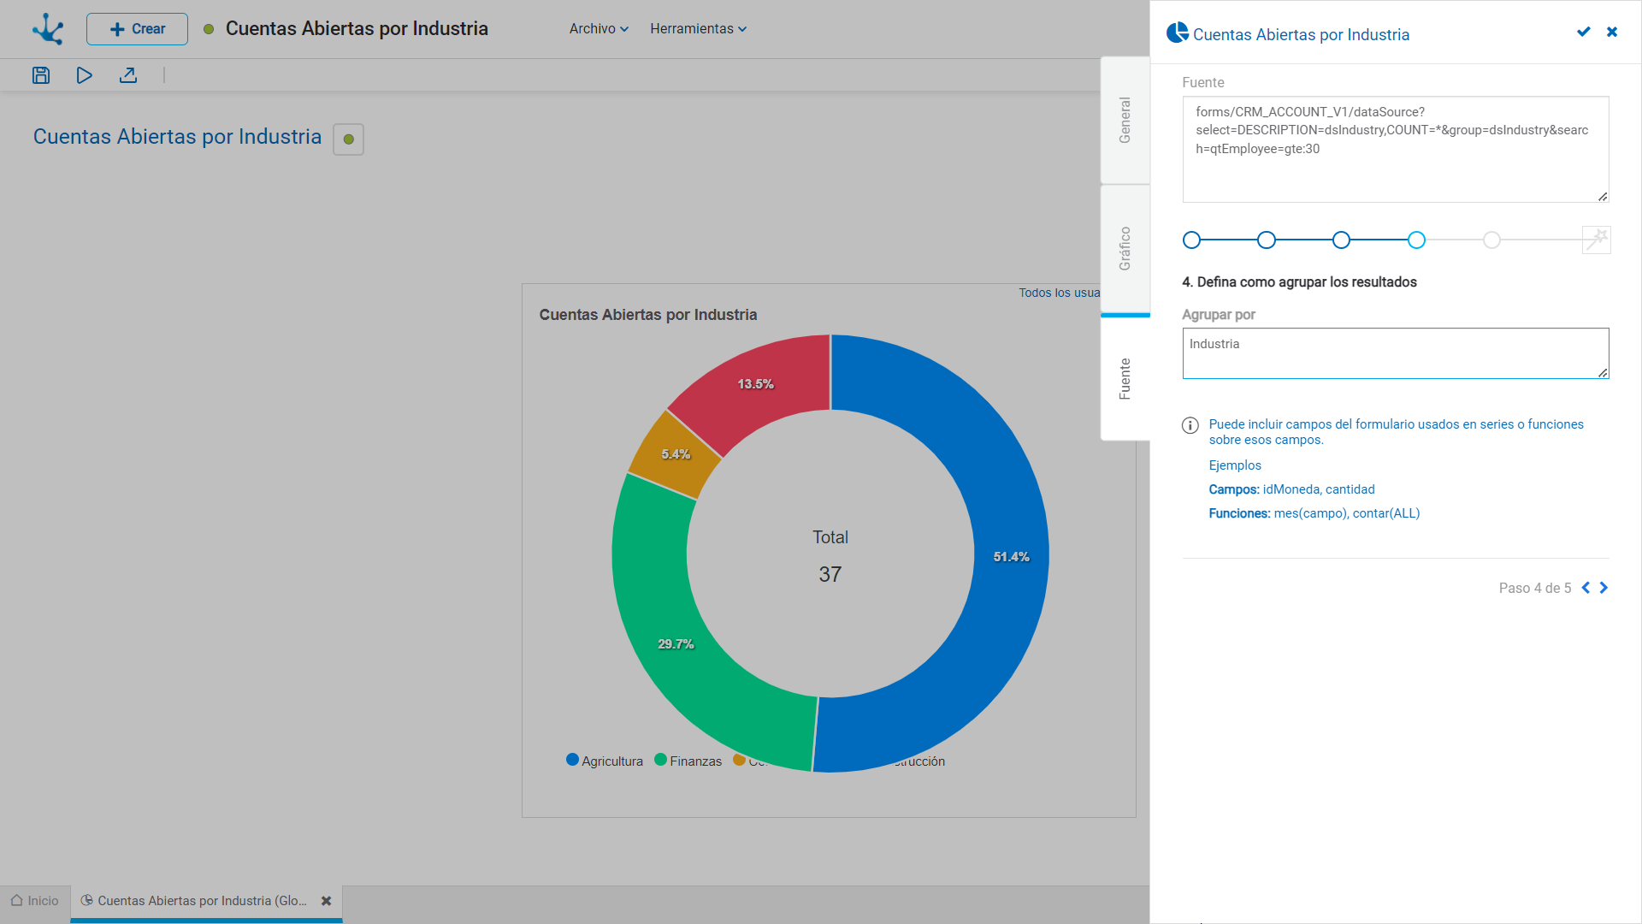
Task: Confirm changes with the checkmark icon
Action: tap(1584, 32)
